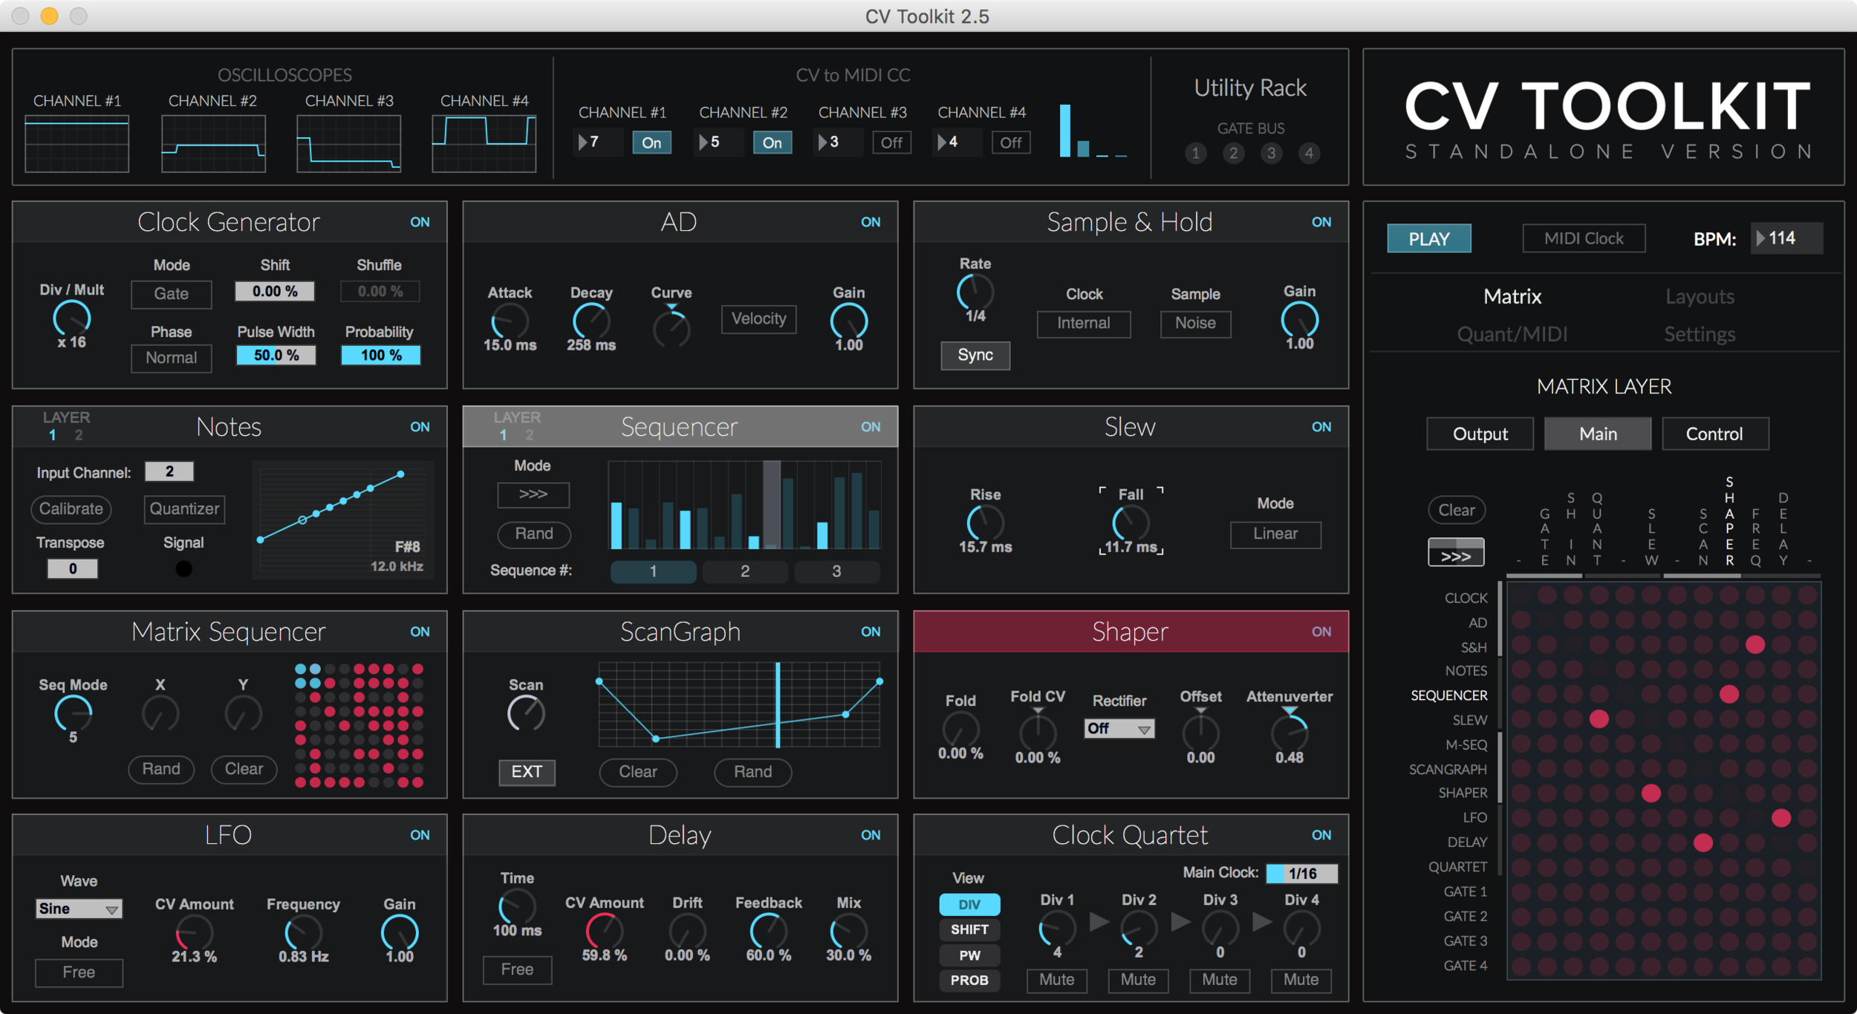The height and width of the screenshot is (1014, 1857).
Task: Click the Sequencer Rand button
Action: (533, 534)
